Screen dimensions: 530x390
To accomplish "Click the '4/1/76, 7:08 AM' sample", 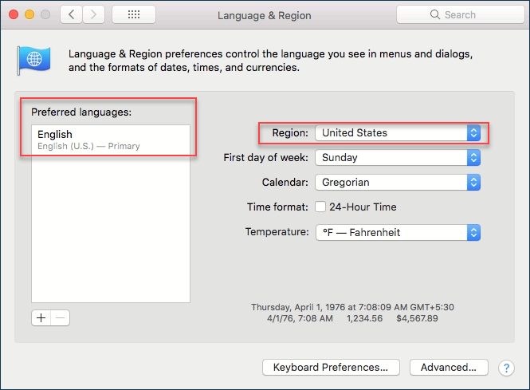I will 300,319.
